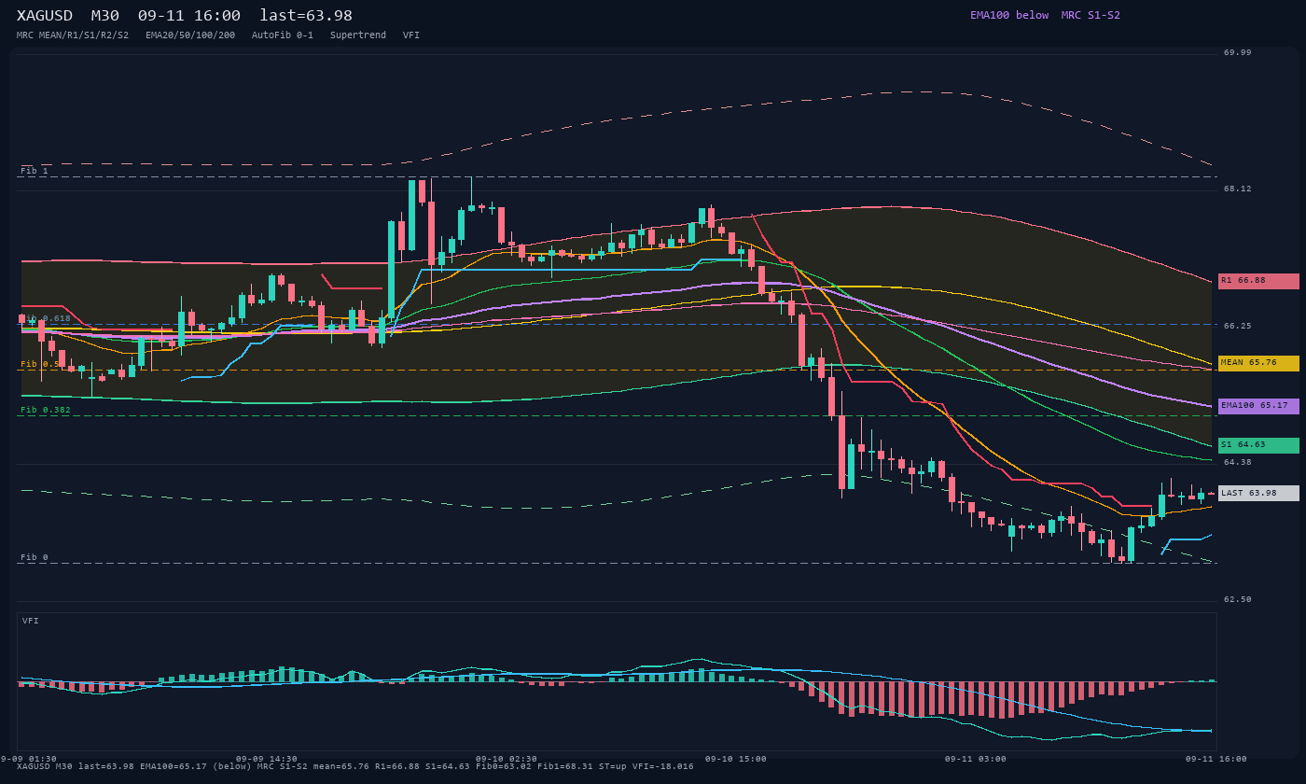Click the 'MRC S1-S2' header note
The image size is (1306, 784).
click(1091, 15)
